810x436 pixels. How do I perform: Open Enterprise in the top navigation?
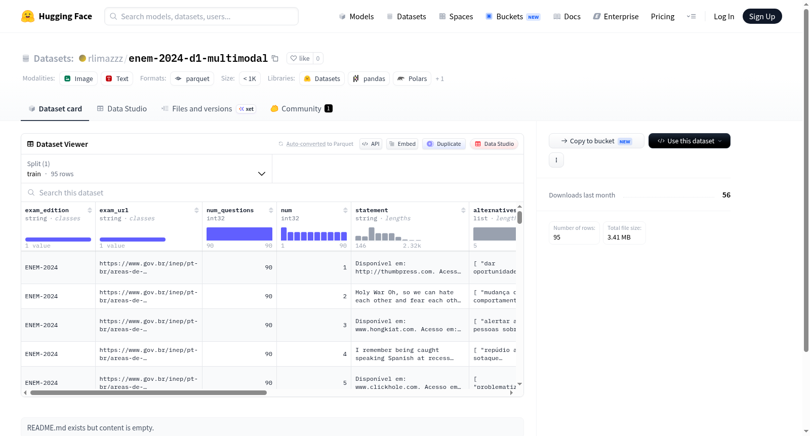point(616,17)
